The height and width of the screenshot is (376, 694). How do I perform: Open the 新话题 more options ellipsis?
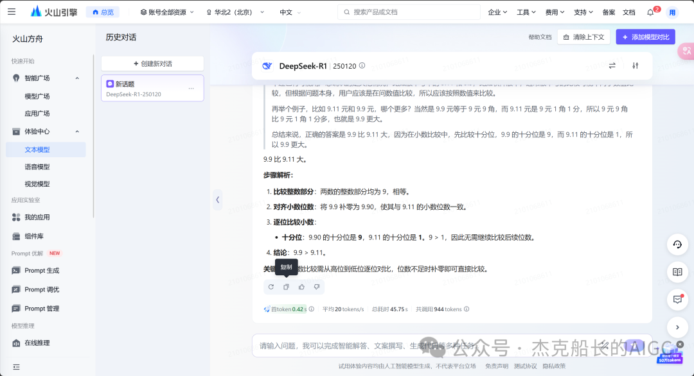191,89
